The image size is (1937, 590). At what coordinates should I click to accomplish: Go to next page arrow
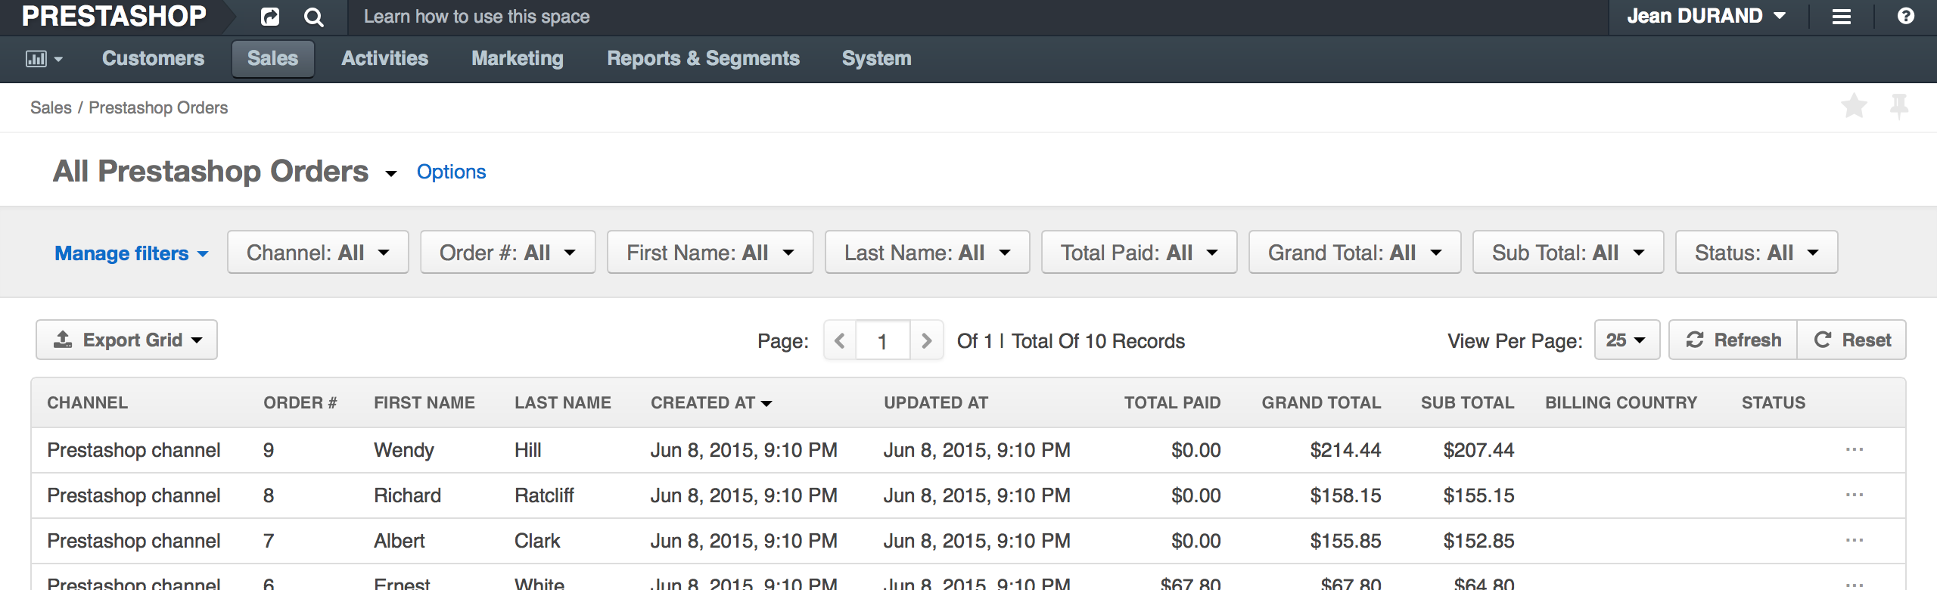[926, 340]
